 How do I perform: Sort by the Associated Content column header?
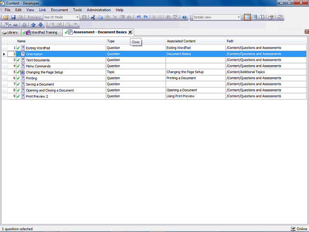196,41
